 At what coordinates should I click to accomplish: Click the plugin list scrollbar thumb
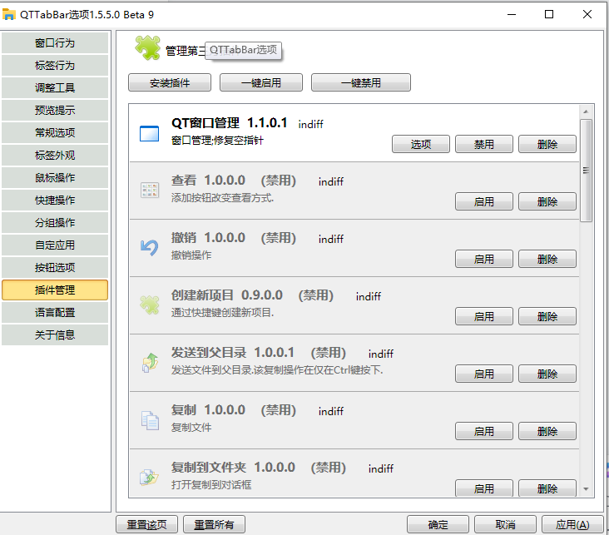(586, 171)
